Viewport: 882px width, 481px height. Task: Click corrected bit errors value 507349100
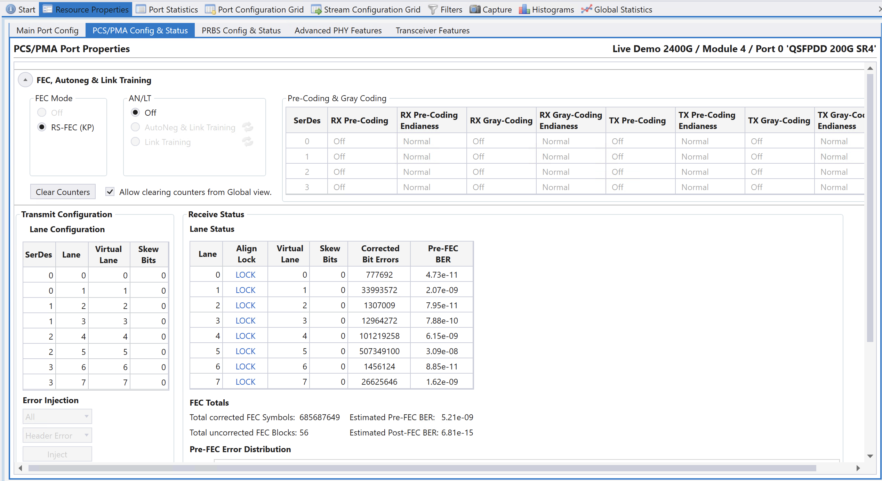[x=379, y=351]
